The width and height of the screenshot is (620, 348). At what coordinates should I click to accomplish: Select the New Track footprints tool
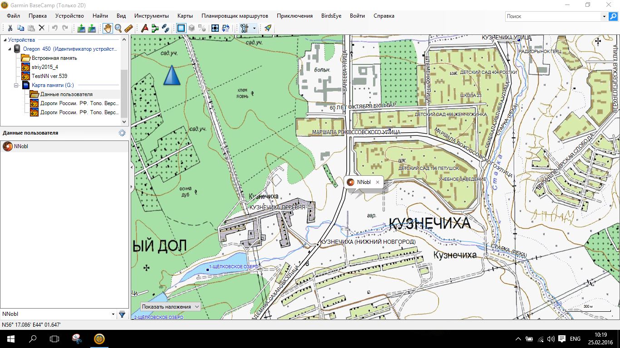pos(166,28)
